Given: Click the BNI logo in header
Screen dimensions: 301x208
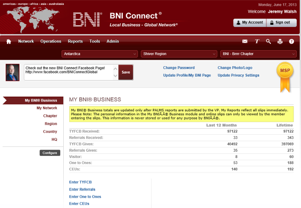Looking at the screenshot, I should click(89, 20).
